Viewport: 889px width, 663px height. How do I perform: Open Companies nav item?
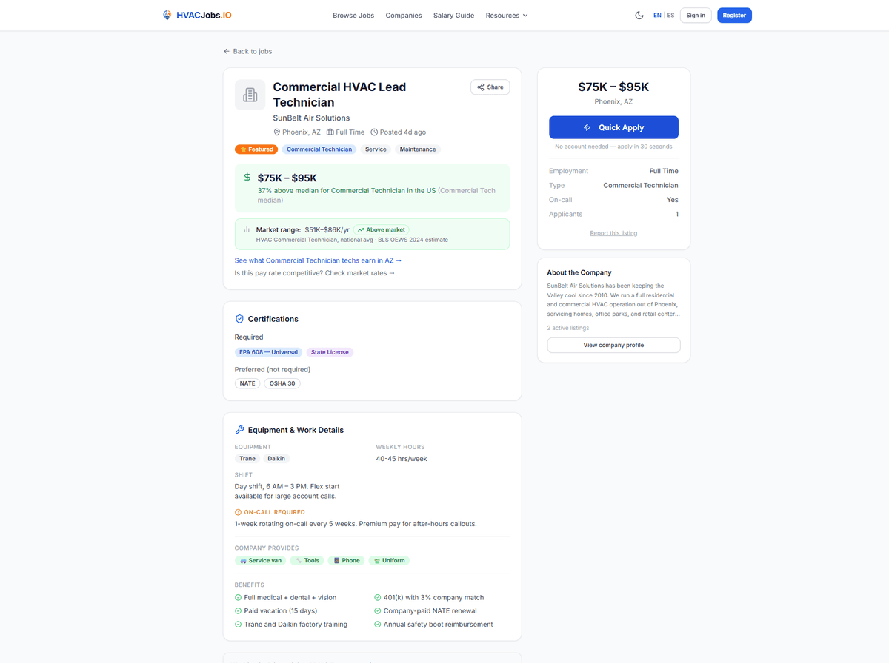point(404,16)
